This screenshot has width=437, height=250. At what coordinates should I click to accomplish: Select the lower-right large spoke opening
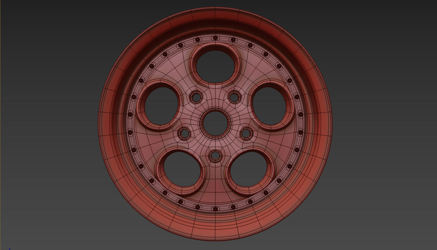(x=249, y=169)
